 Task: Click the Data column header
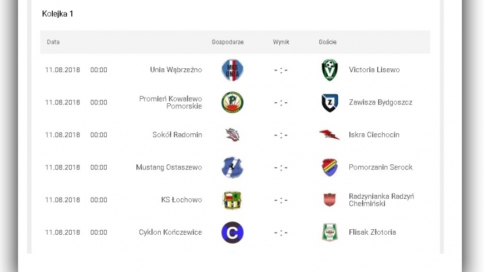click(x=53, y=42)
